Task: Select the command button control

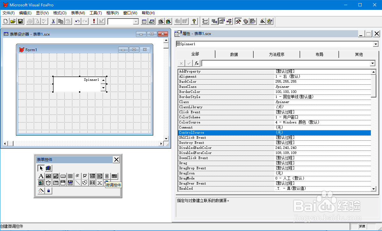Action: click(63, 176)
